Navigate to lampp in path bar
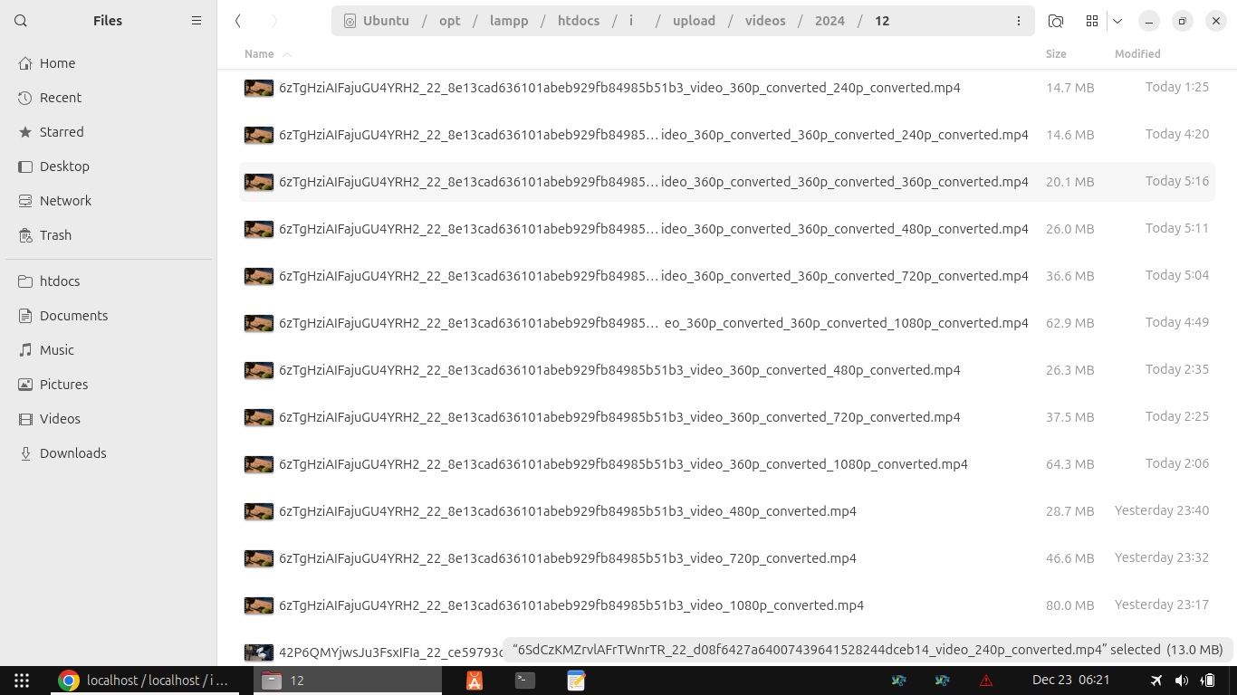The height and width of the screenshot is (695, 1237). click(x=509, y=21)
